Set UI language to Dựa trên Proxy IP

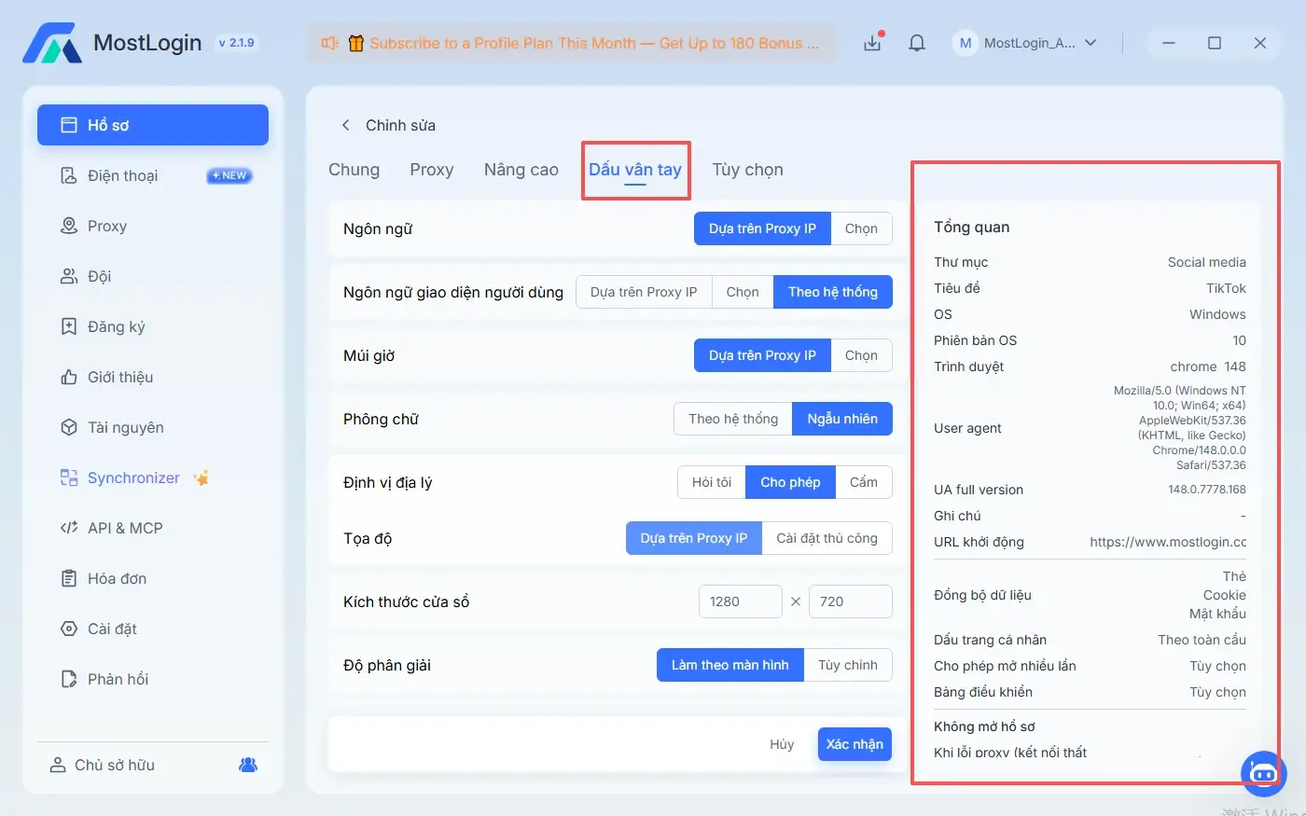pos(644,292)
